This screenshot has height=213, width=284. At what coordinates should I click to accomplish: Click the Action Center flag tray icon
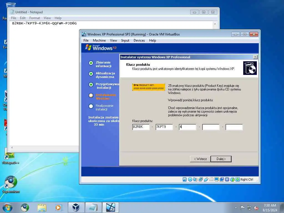(x=242, y=208)
